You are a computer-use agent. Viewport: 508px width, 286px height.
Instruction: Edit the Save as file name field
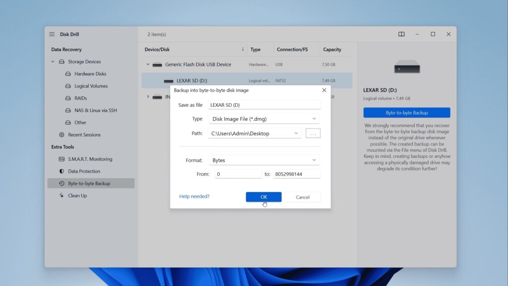click(264, 105)
